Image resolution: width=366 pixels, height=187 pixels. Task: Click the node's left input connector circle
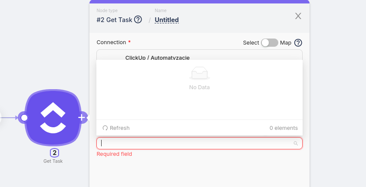point(24,118)
